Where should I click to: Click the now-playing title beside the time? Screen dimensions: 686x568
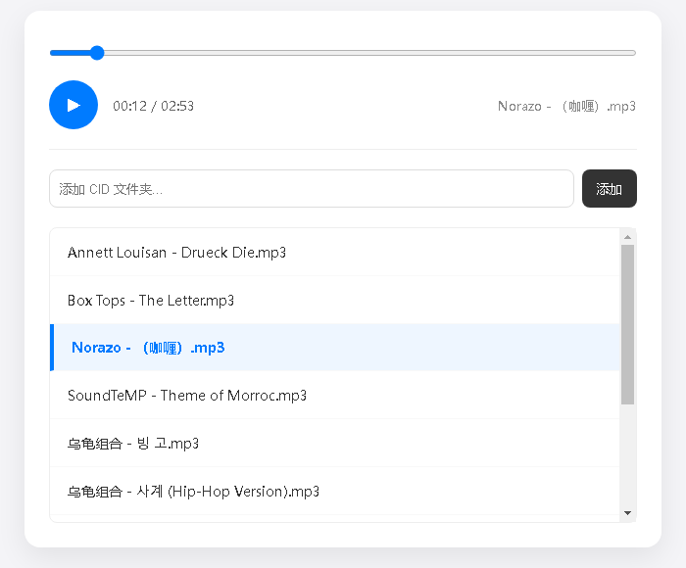[x=566, y=106]
